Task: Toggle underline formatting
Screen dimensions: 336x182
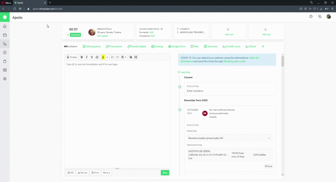Action: [x=92, y=57]
